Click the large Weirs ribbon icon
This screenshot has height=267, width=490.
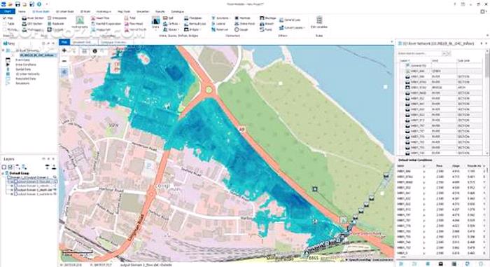pos(155,22)
